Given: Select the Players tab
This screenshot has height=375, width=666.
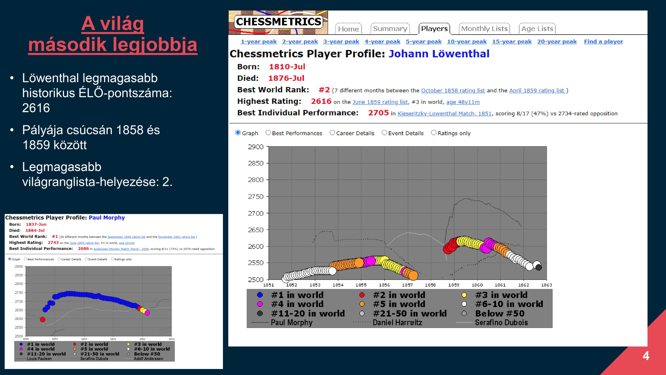Looking at the screenshot, I should [434, 29].
